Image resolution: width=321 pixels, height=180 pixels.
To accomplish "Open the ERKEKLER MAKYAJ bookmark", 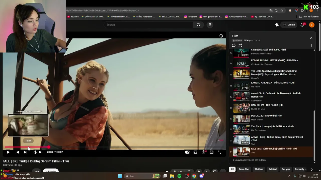I will click(169, 17).
